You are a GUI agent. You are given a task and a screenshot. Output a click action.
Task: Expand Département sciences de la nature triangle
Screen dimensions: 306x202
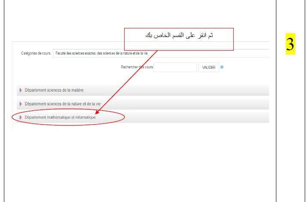coord(21,104)
